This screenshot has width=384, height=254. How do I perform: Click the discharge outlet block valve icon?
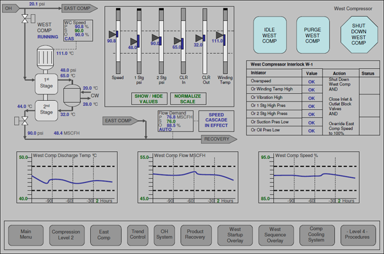click(x=25, y=121)
